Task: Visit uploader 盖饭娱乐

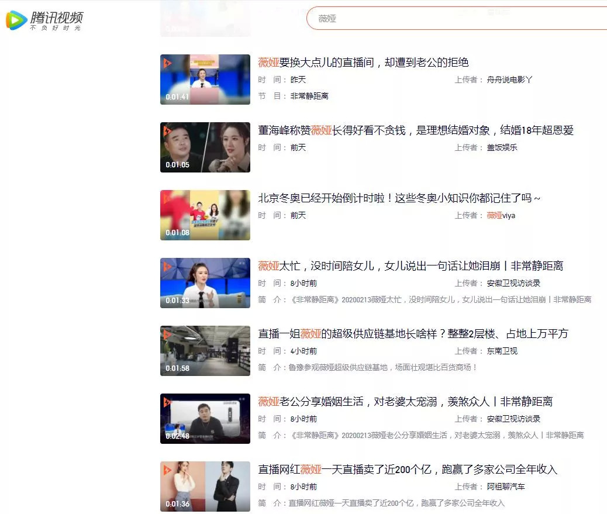Action: click(502, 147)
